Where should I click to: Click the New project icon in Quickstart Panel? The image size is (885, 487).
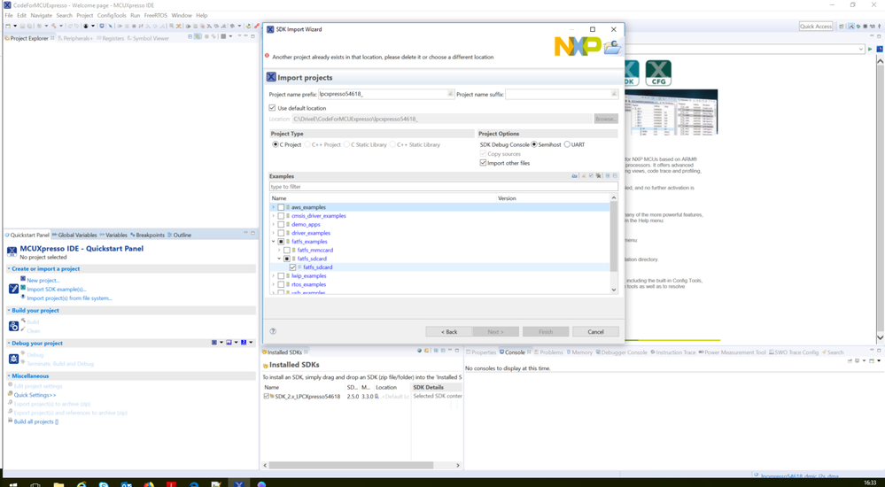[23, 279]
